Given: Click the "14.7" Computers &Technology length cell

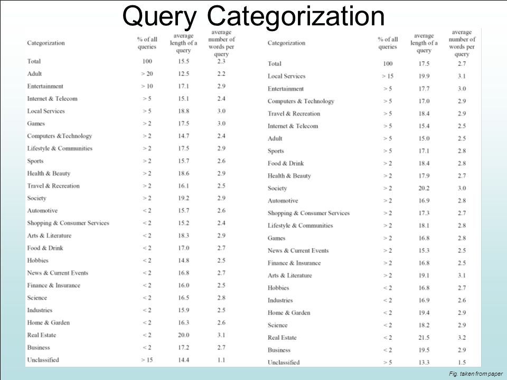Looking at the screenshot, I should pos(183,136).
